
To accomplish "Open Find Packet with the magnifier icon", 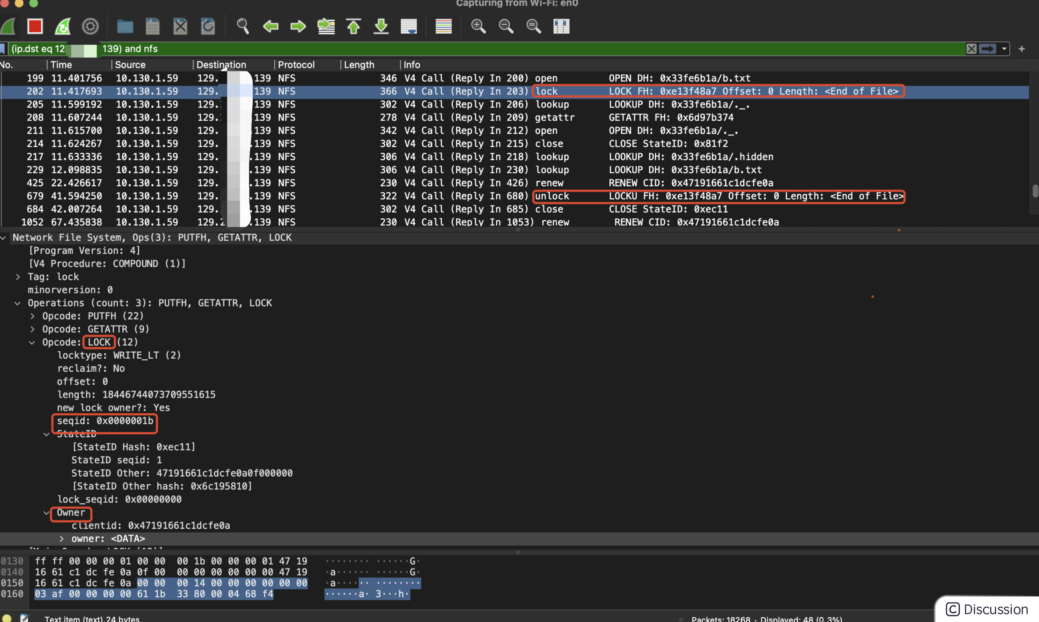I will 243,26.
